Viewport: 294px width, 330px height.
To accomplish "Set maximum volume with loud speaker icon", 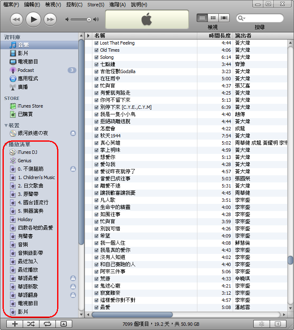I will (x=96, y=20).
